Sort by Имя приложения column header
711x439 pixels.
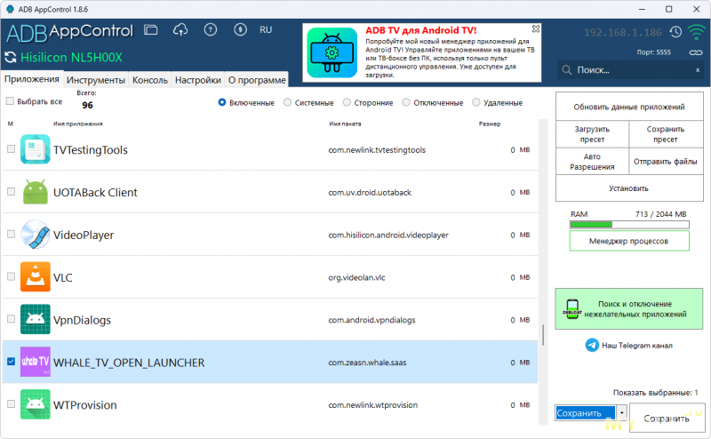tap(78, 124)
